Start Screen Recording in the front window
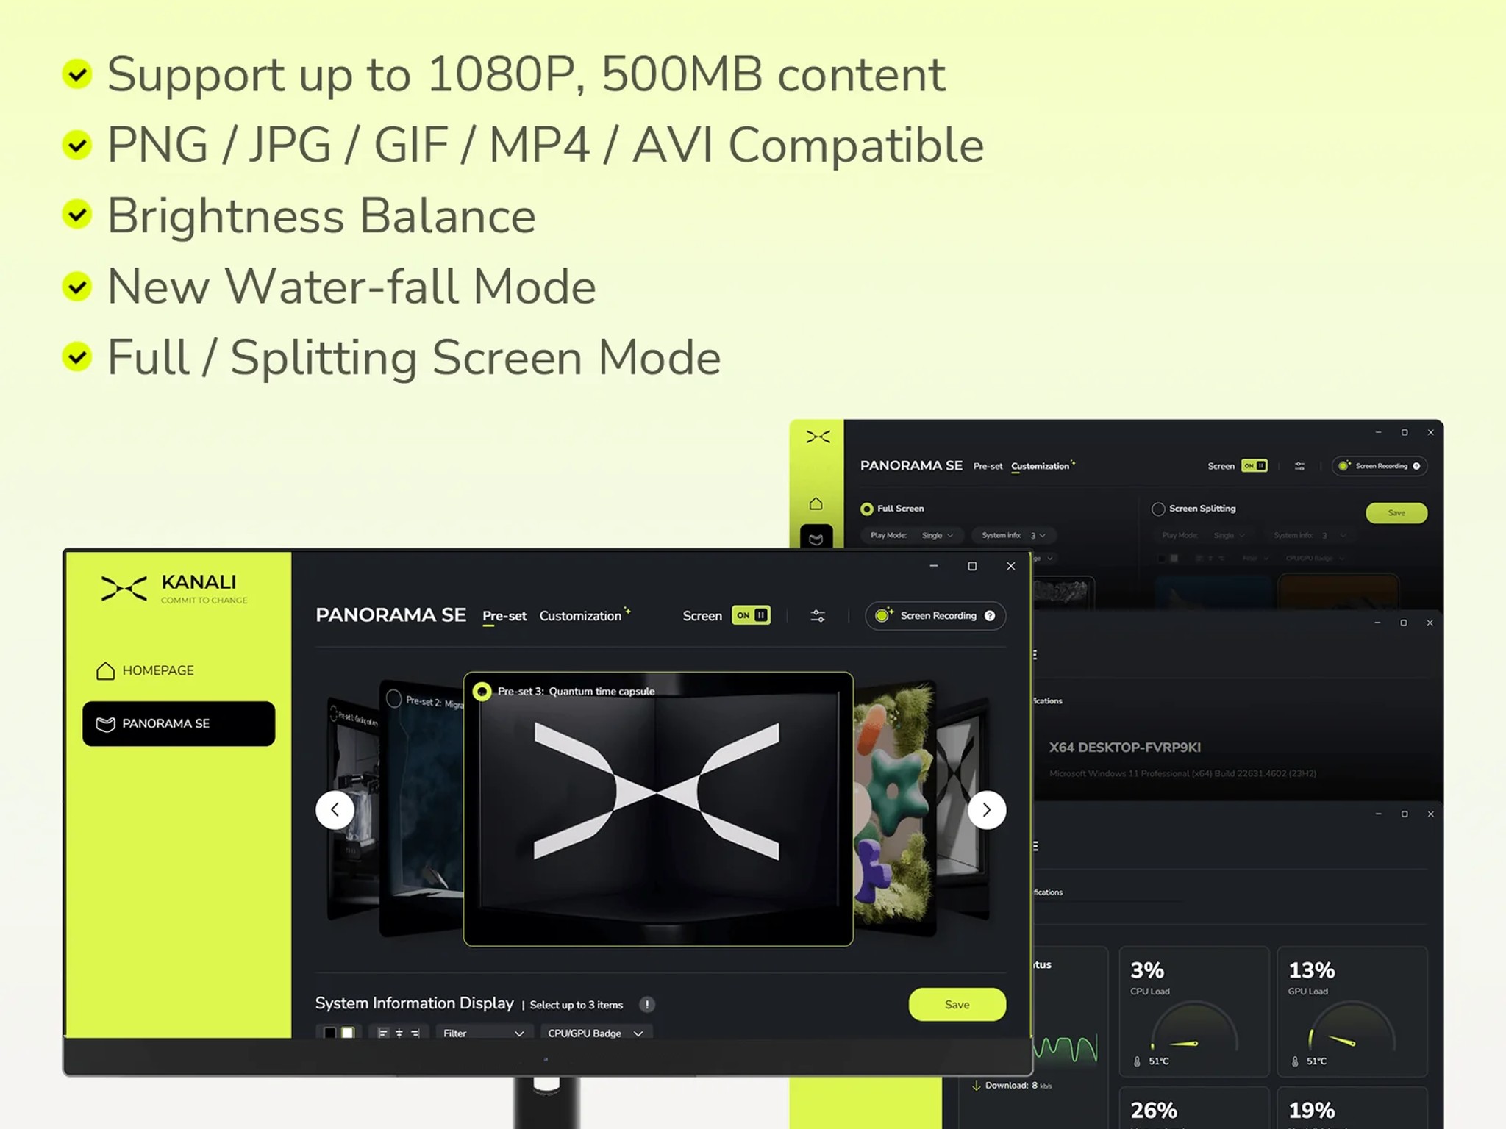Viewport: 1506px width, 1129px height. 935,615
